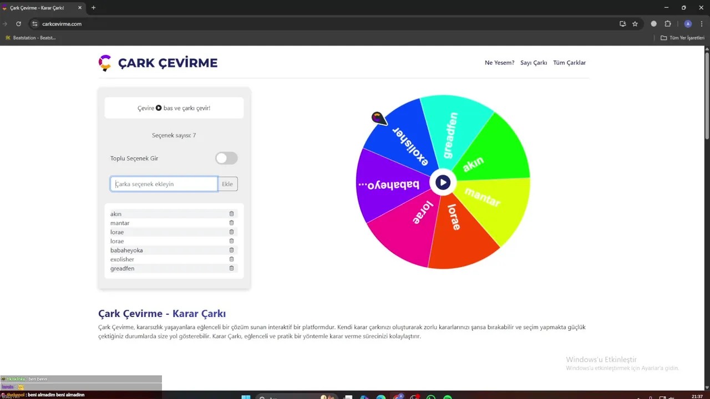Open the globe extension icon
The image size is (710, 399).
pos(653,24)
